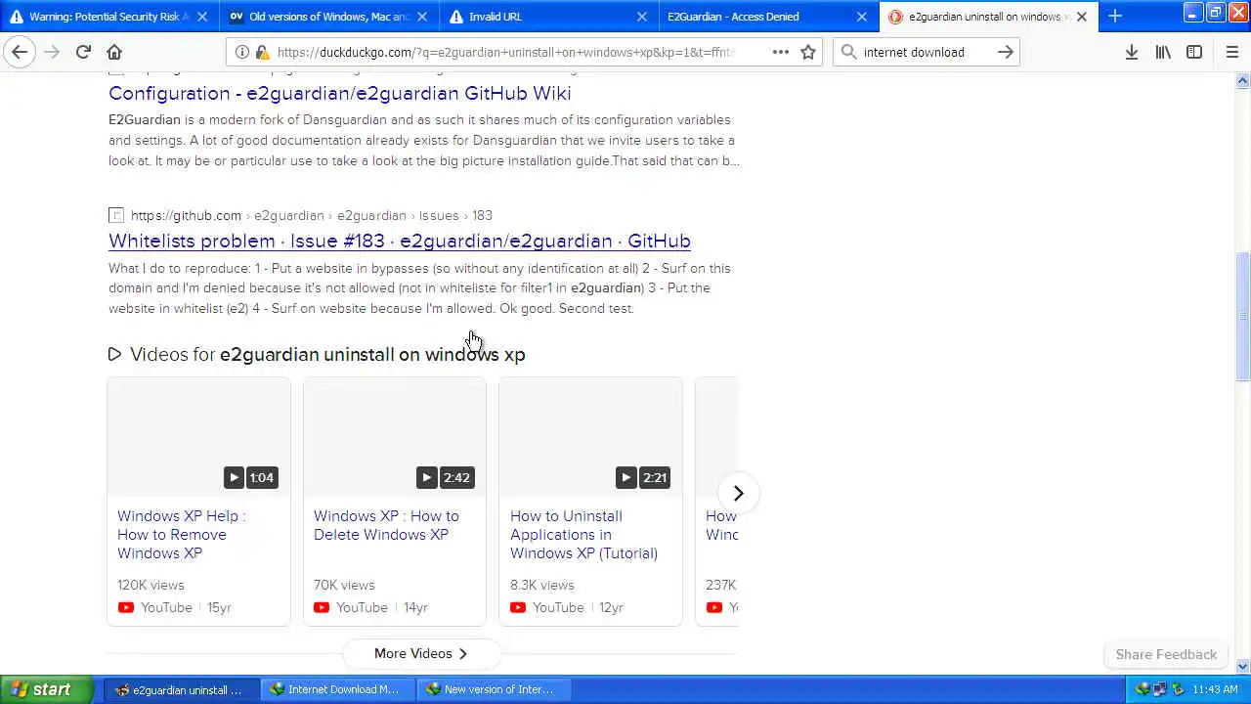Screen dimensions: 1251x704
Task: Play the 2:42 'How to Delete Windows XP' thumbnail
Action: click(x=395, y=437)
